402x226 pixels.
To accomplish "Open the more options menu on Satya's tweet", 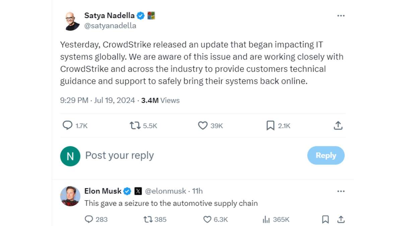I will (341, 15).
